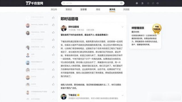This screenshot has width=182, height=102.
Task: Click the home icon in the dark header
Action: click(153, 3)
